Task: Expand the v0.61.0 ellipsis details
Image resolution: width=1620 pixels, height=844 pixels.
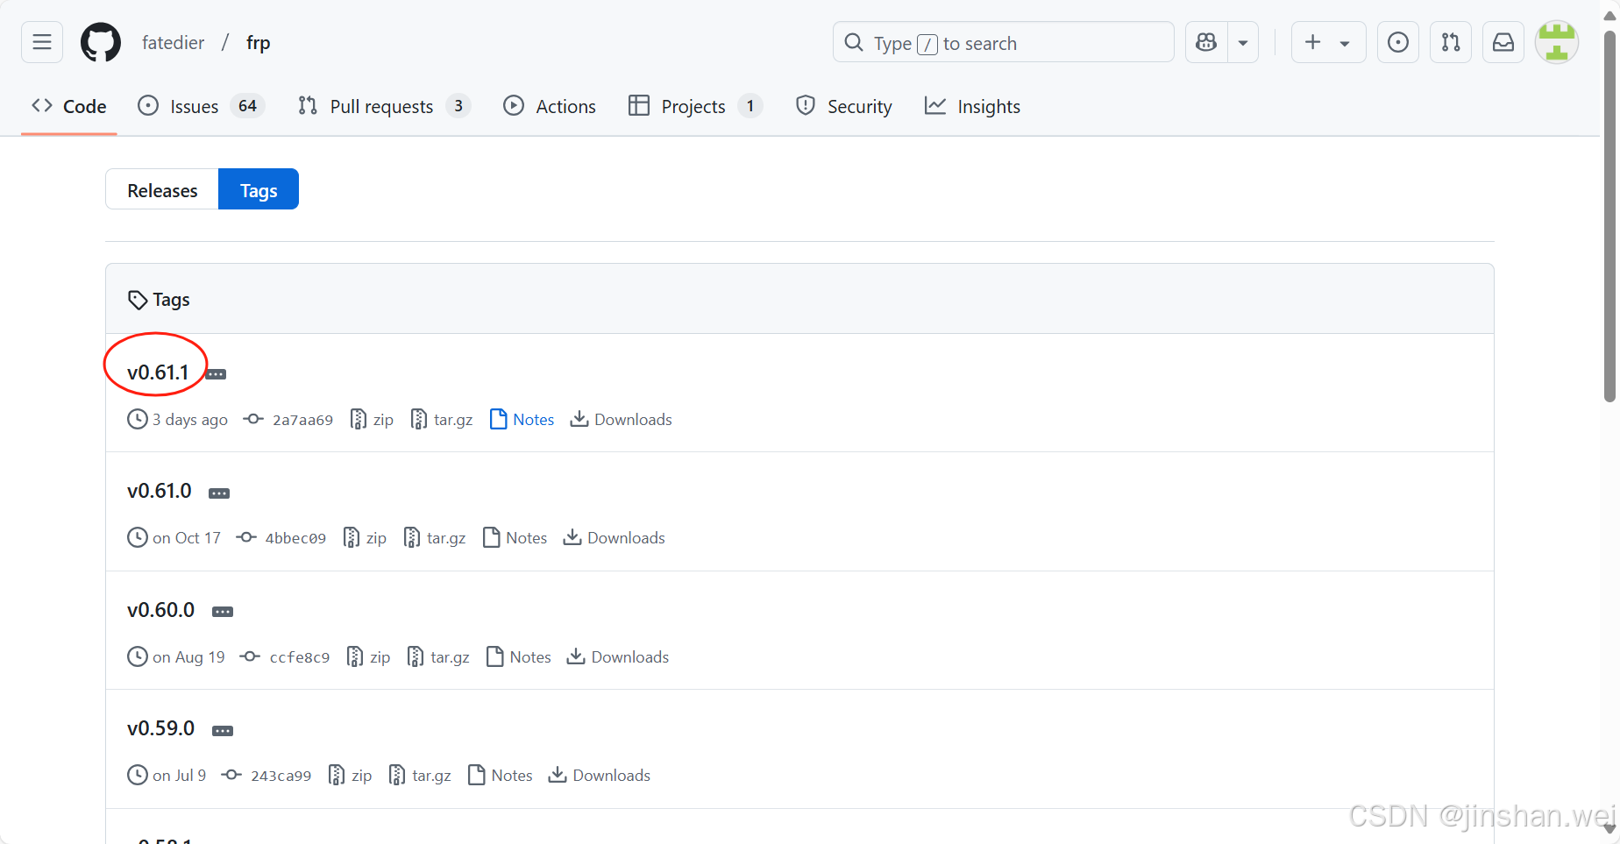Action: pos(219,493)
